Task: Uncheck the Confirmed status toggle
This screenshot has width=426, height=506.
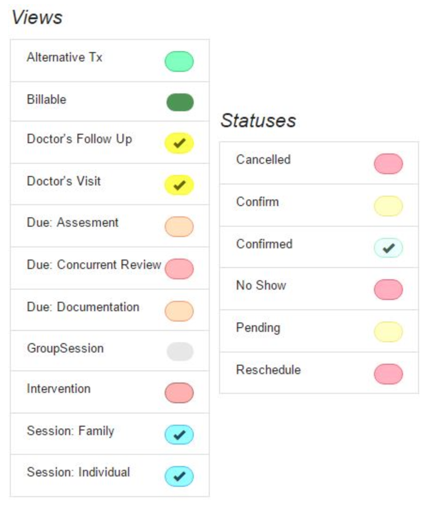Action: pyautogui.click(x=388, y=248)
